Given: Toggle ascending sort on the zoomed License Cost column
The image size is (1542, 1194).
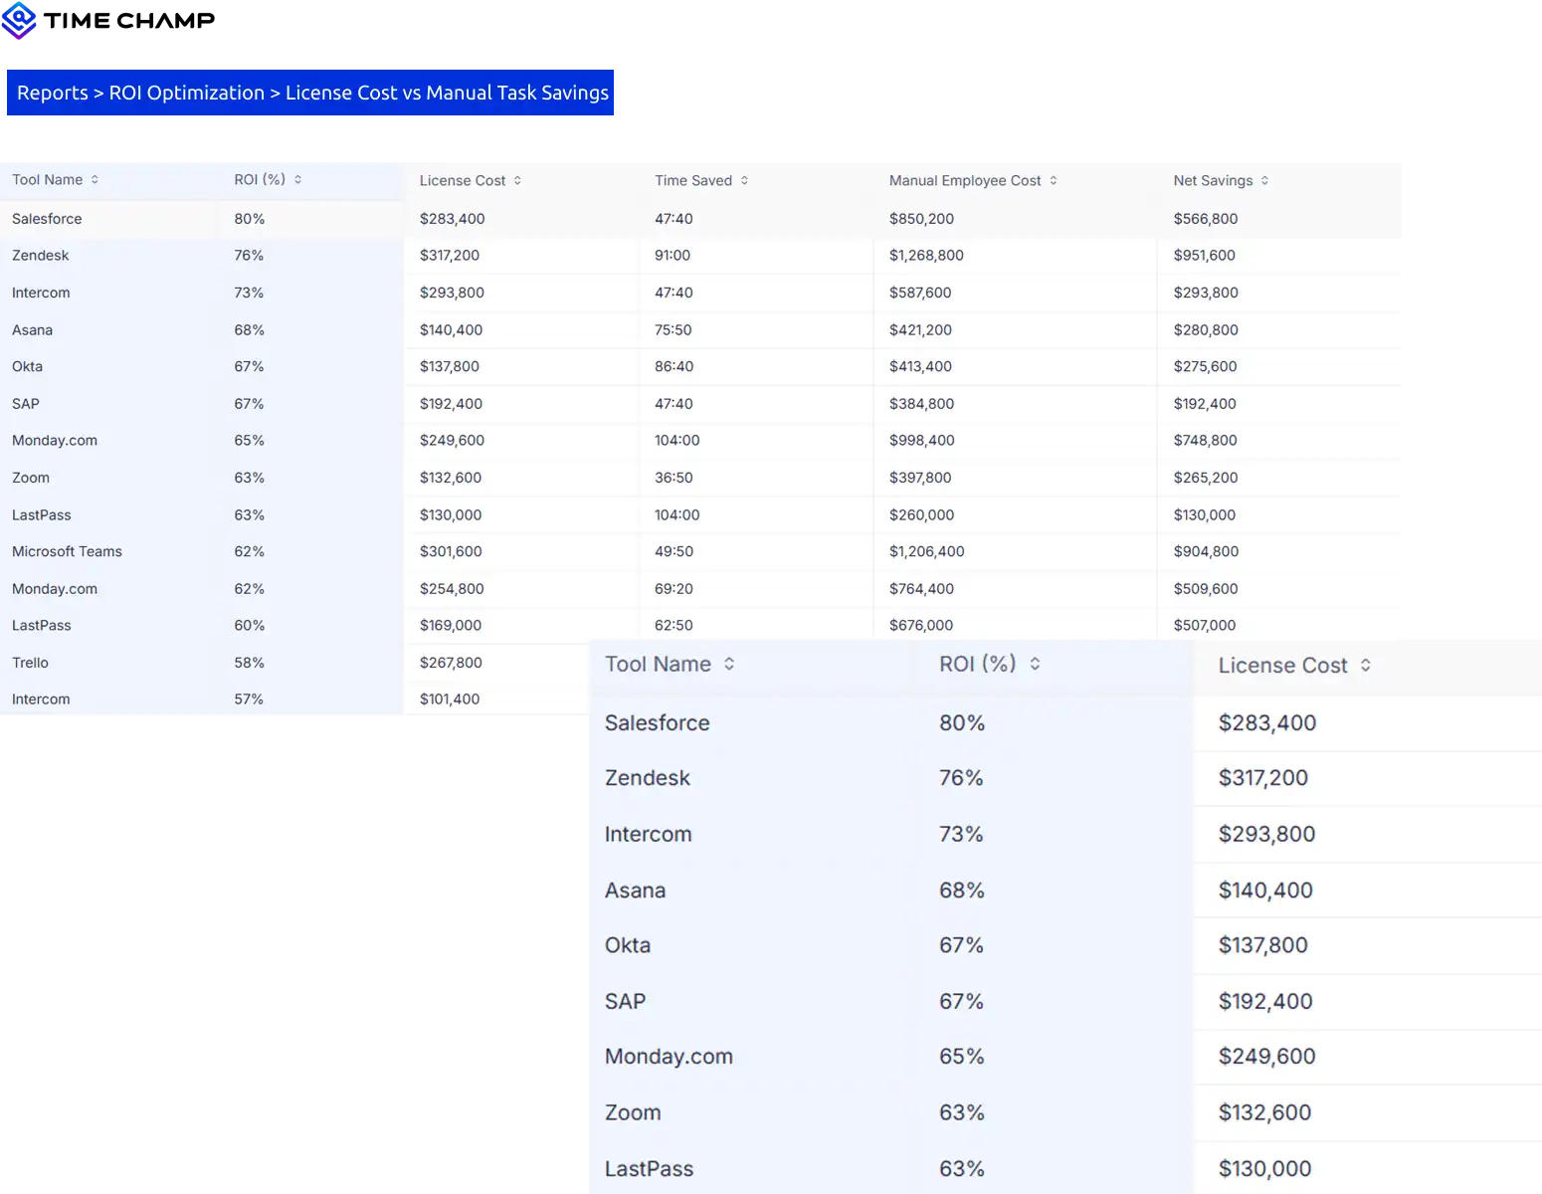Looking at the screenshot, I should coord(1367,665).
